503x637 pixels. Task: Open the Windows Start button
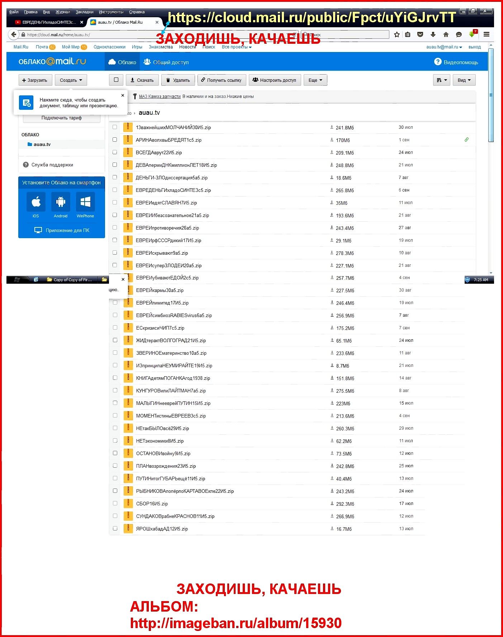[x=17, y=279]
